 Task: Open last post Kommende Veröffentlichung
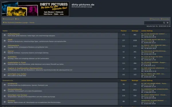click(x=154, y=51)
